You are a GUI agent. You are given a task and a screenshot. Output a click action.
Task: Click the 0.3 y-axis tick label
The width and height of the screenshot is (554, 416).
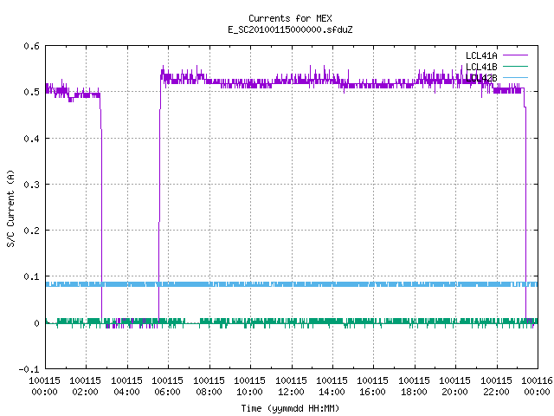[31, 185]
